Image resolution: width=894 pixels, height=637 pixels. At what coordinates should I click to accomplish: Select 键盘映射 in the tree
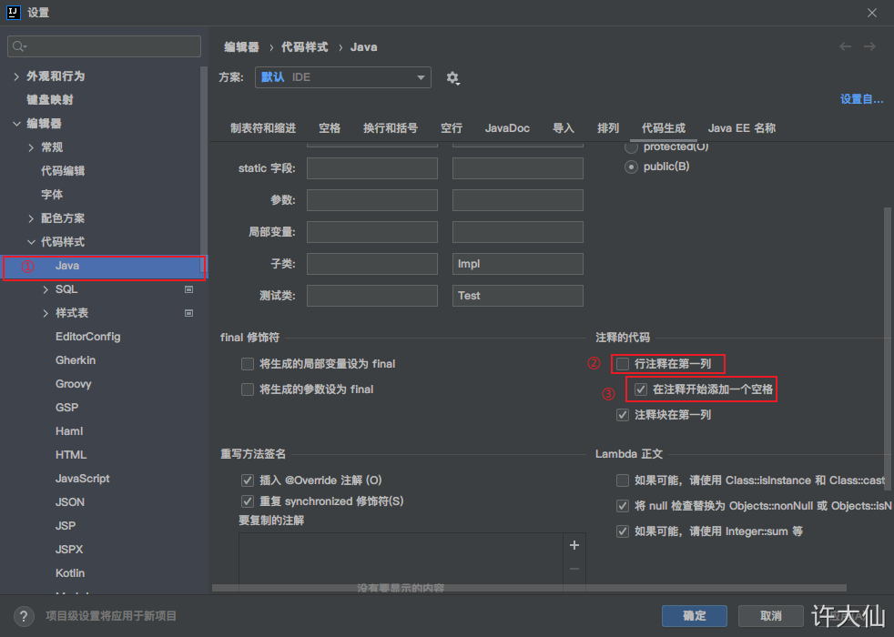tap(49, 100)
